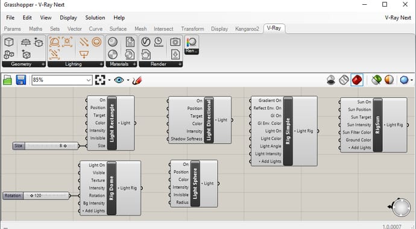This screenshot has height=229, width=416.
Task: Select the RigSun component title bar
Action: pos(377,125)
